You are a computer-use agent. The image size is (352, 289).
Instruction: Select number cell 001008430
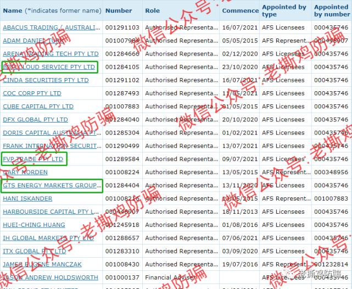[122, 264]
